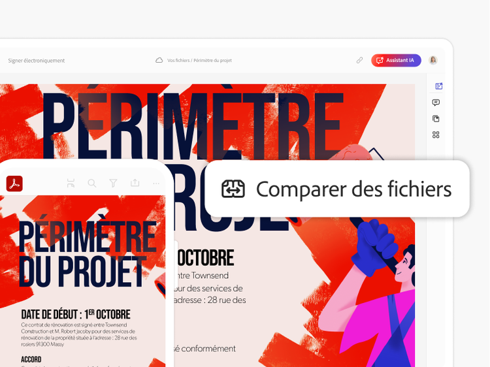Viewport: 490px width, 367px height.
Task: Click the Périmètre du projet breadcrumb
Action: point(212,61)
